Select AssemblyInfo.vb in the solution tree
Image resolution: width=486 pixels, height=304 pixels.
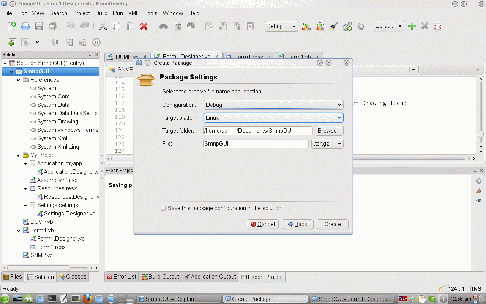57,180
